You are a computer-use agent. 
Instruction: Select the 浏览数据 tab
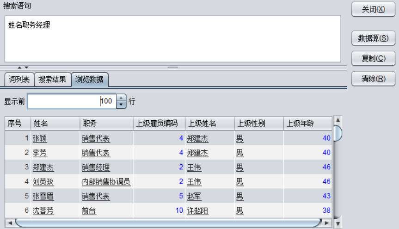[x=89, y=80]
